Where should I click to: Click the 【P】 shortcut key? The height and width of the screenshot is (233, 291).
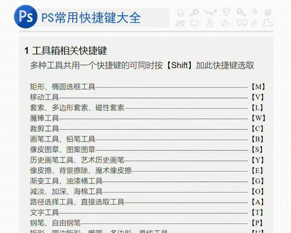257,223
